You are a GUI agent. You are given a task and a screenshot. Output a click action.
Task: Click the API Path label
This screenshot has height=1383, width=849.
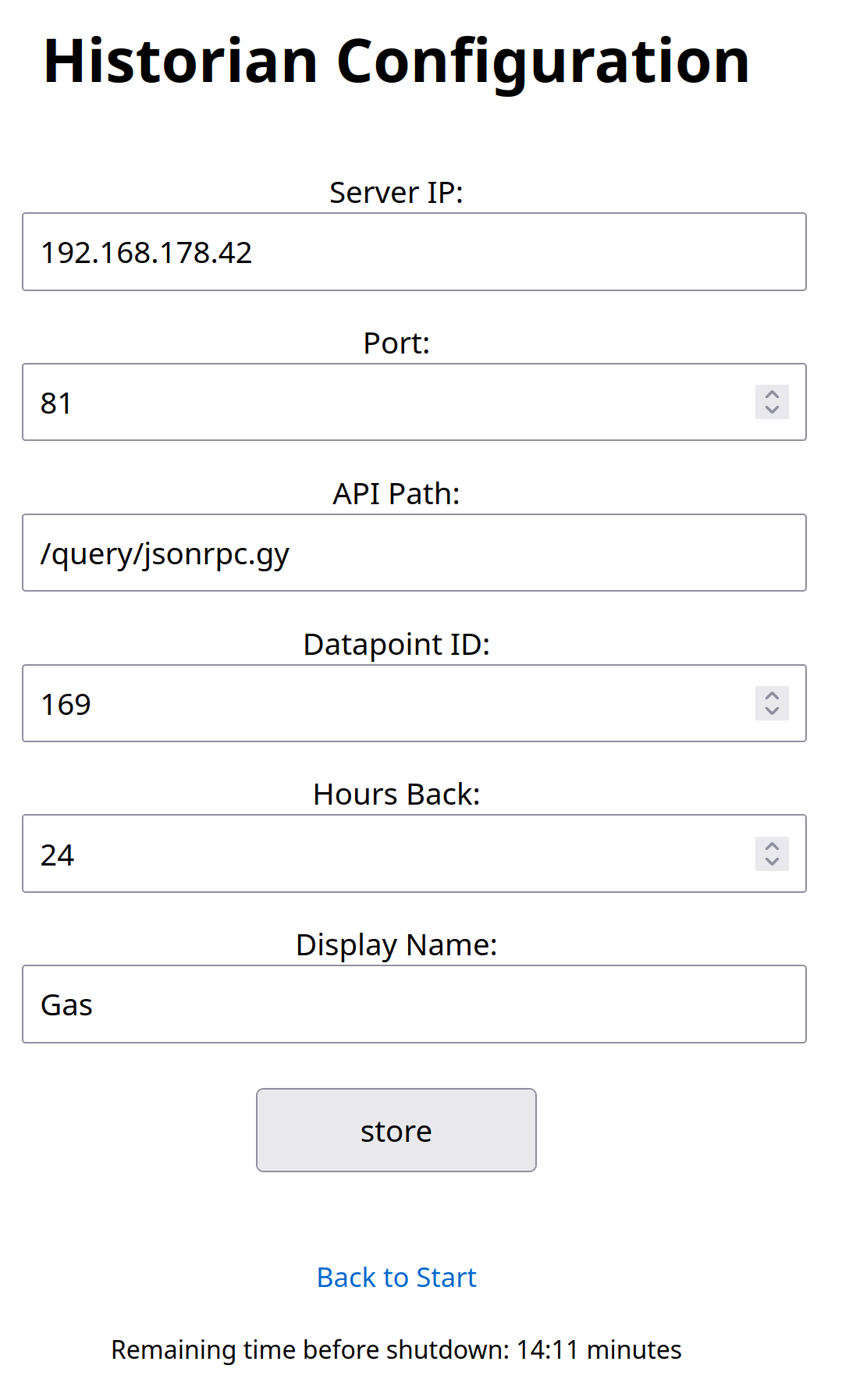coord(397,493)
